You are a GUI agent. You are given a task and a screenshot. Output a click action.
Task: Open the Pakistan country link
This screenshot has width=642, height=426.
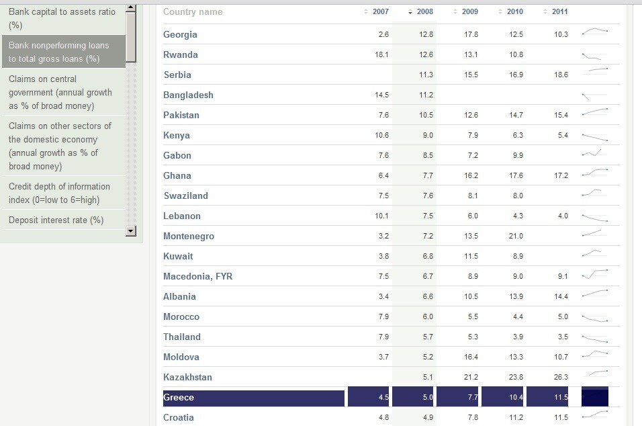point(181,115)
